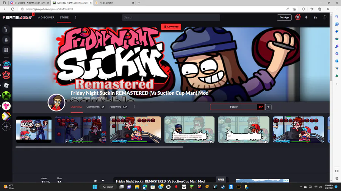Open the friends list icon

click(315, 17)
